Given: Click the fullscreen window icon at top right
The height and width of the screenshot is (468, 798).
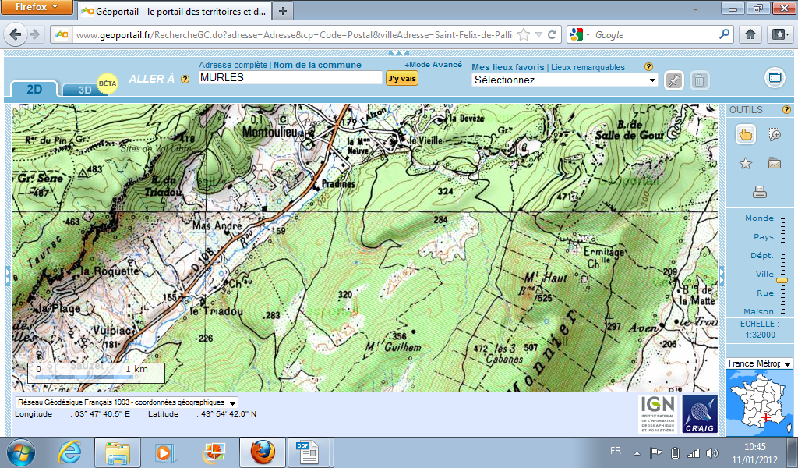Looking at the screenshot, I should (775, 78).
